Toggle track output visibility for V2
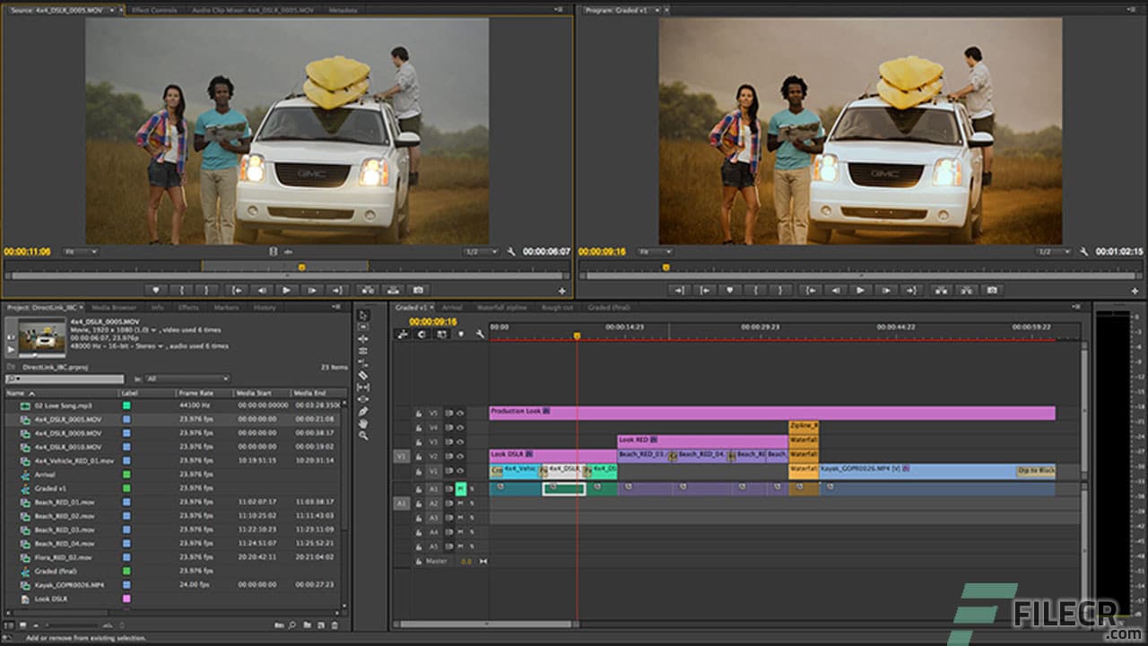 (459, 456)
